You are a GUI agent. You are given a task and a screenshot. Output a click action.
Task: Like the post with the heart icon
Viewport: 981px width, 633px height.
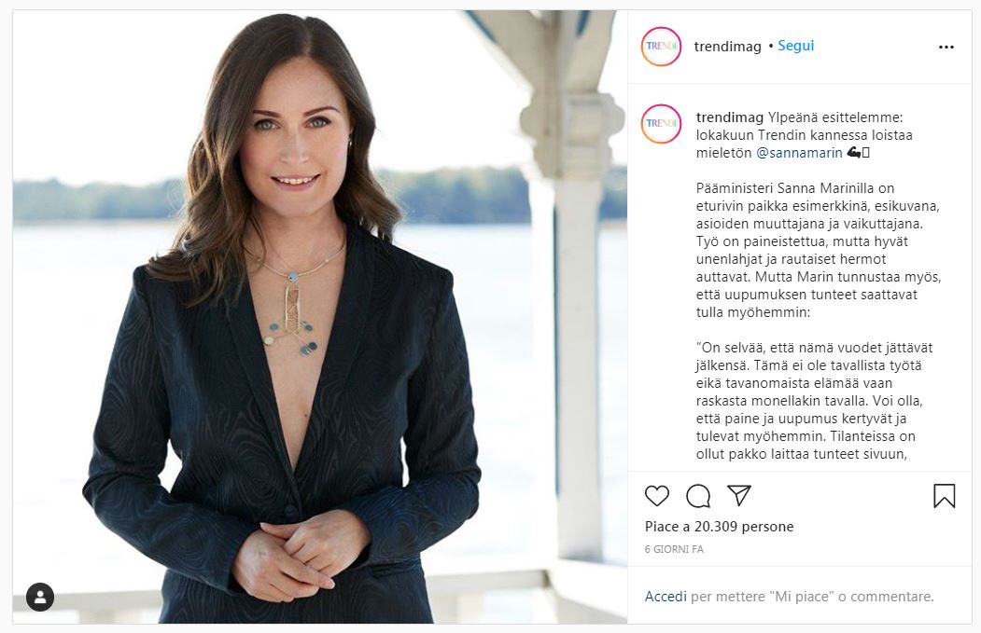tap(657, 495)
